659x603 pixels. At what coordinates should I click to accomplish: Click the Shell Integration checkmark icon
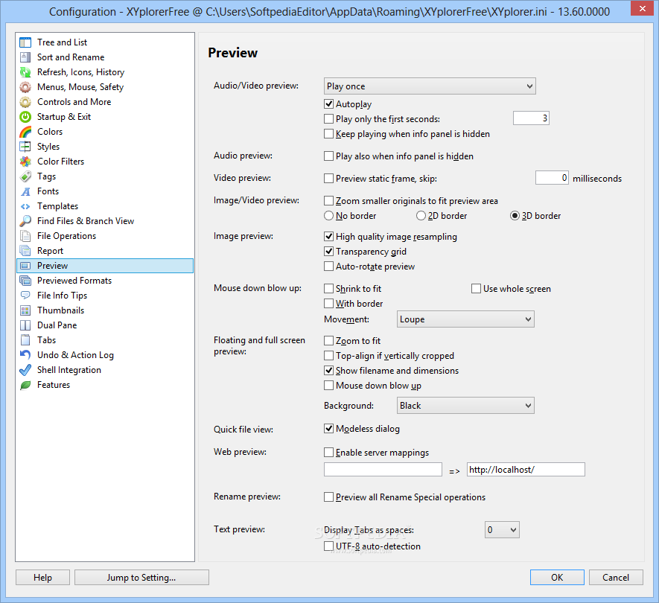(25, 370)
